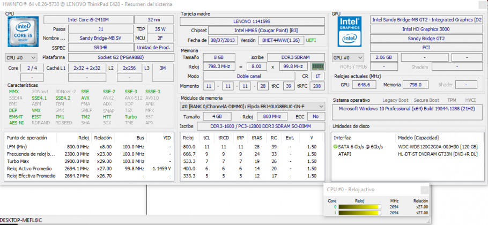Click the AES-NI feature label
Screen dimensions: 488x225
(16, 123)
